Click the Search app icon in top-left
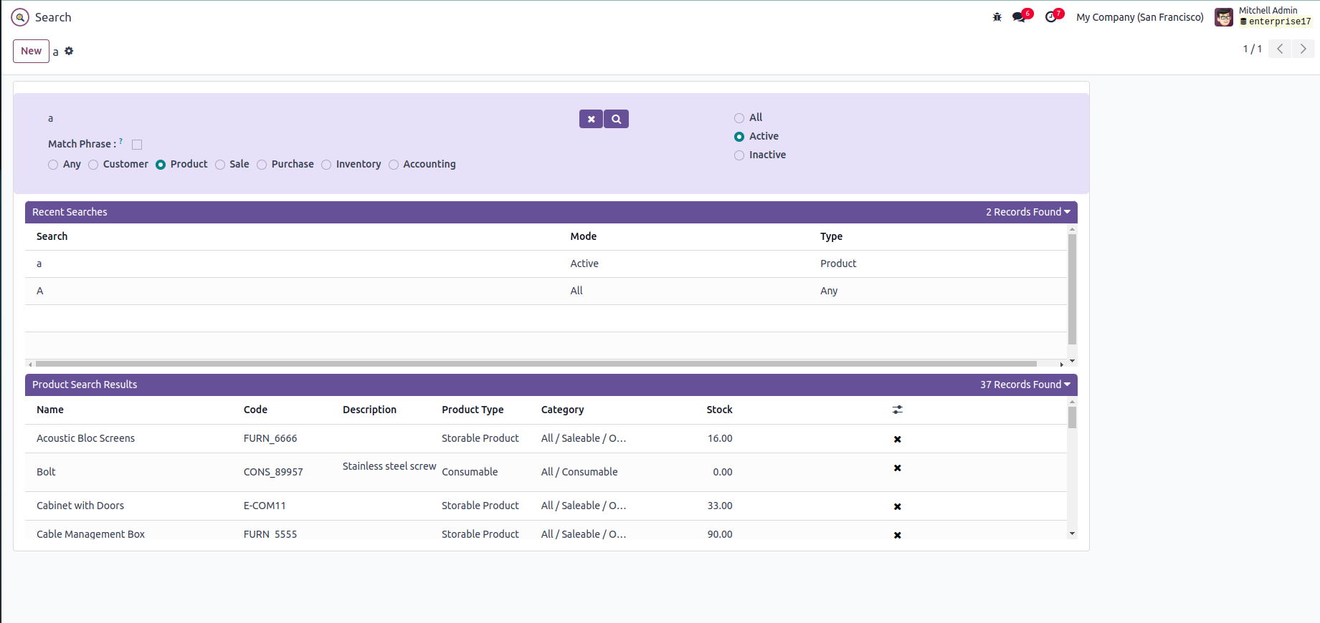The image size is (1320, 623). click(x=20, y=17)
